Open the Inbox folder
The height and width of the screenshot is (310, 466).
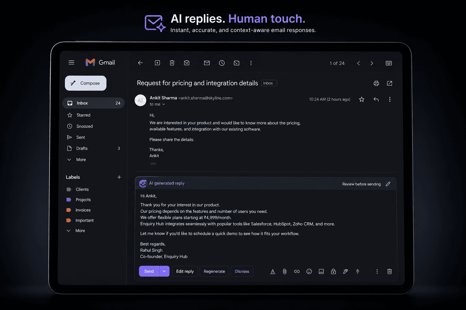(93, 103)
